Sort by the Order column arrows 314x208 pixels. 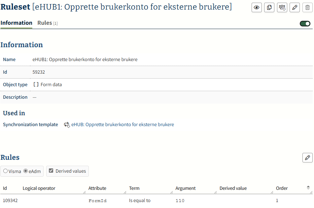pos(308,188)
